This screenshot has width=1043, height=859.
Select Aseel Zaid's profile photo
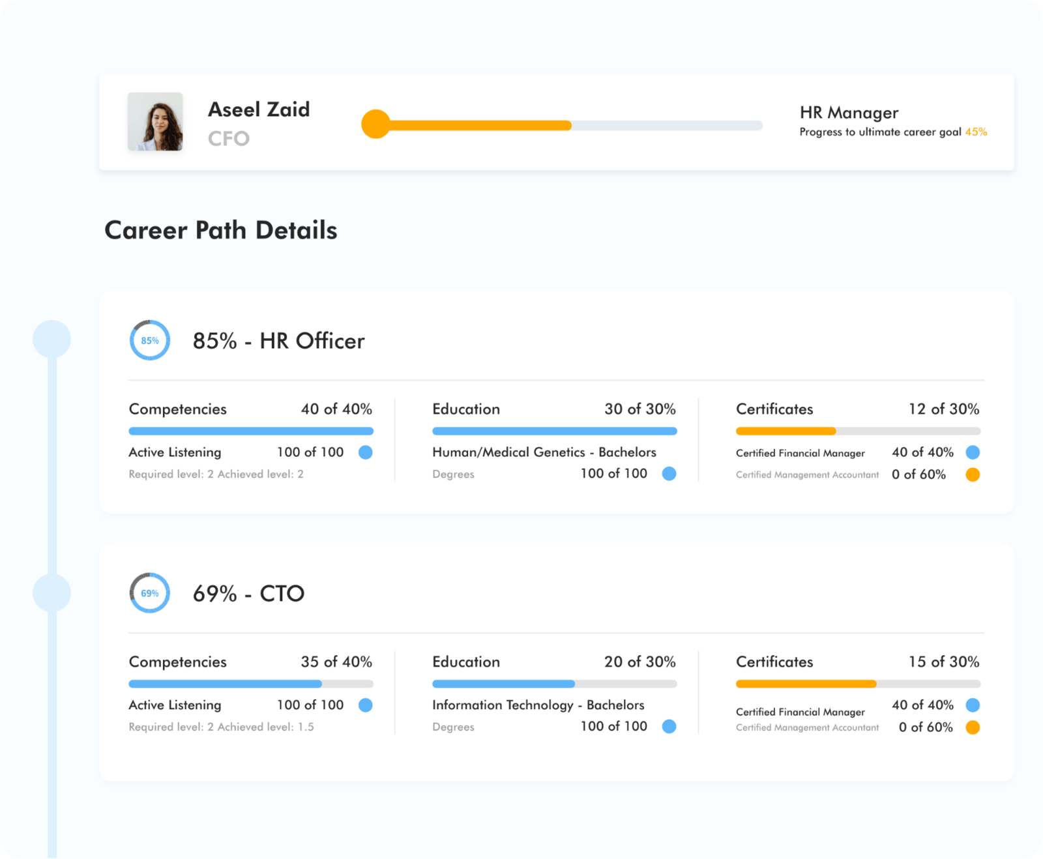(x=156, y=122)
